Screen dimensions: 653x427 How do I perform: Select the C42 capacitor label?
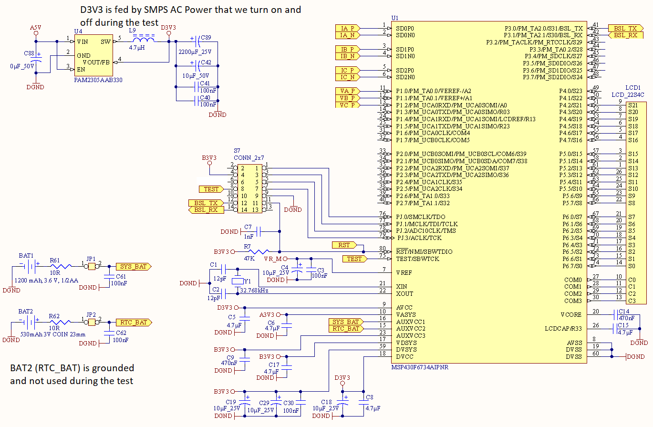pyautogui.click(x=206, y=62)
